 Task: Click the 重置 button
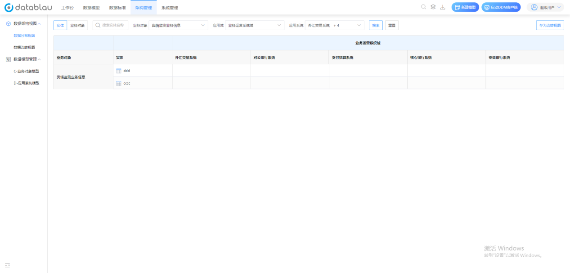[392, 26]
